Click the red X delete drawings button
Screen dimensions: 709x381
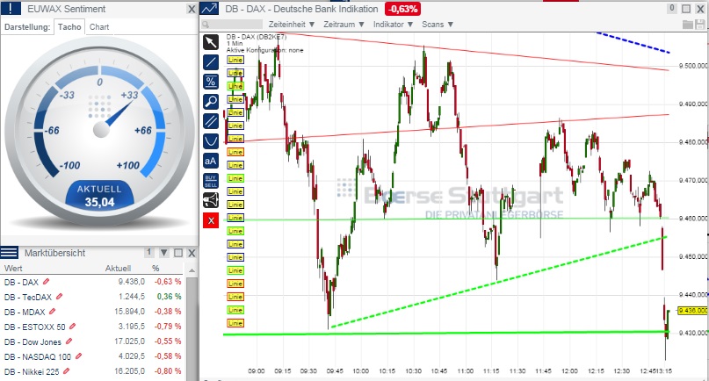pos(211,220)
